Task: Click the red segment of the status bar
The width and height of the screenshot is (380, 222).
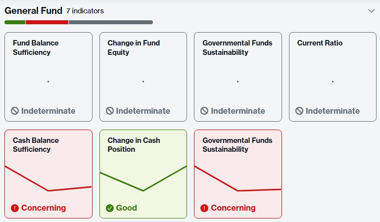Action: point(47,22)
